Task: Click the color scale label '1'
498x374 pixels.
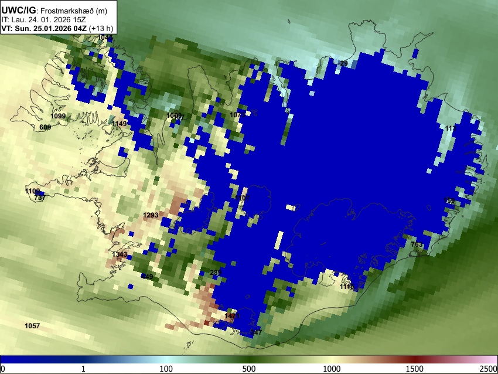Action: 83,369
